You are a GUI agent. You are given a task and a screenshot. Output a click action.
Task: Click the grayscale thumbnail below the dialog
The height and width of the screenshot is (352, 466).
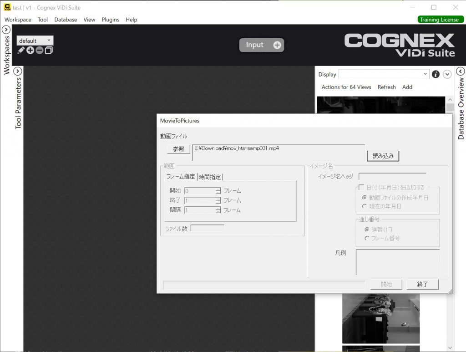point(381,318)
